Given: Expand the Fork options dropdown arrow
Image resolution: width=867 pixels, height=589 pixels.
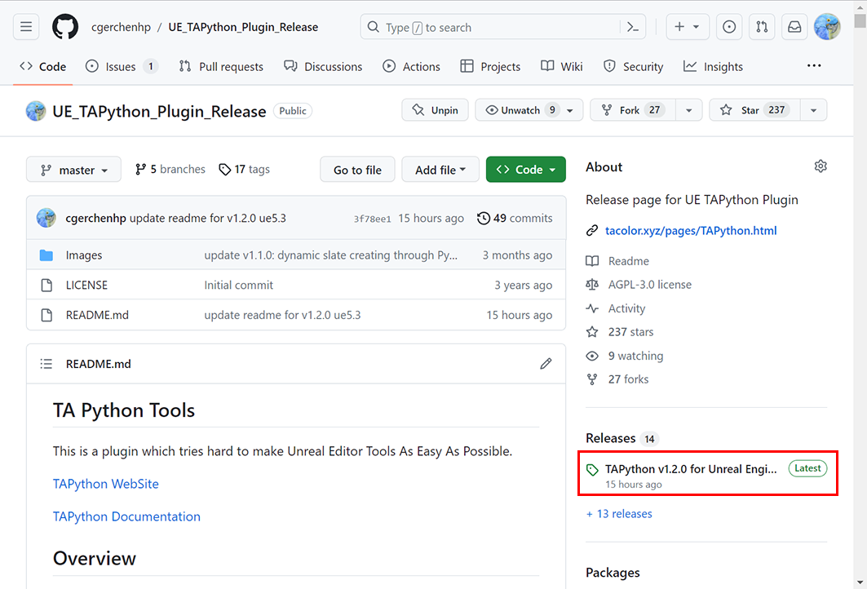Looking at the screenshot, I should (689, 110).
